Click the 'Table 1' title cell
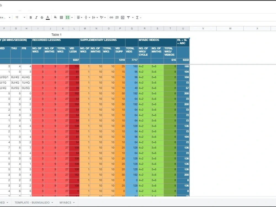 coord(56,35)
